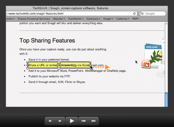Screen dimensions: 174x127
Task: Click the Google search field
Action: point(153,13)
